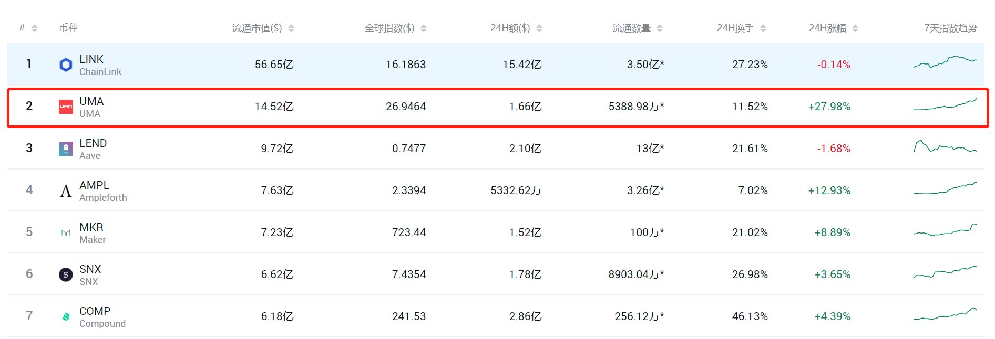Click COMP 24H change +4.39%

pos(832,316)
